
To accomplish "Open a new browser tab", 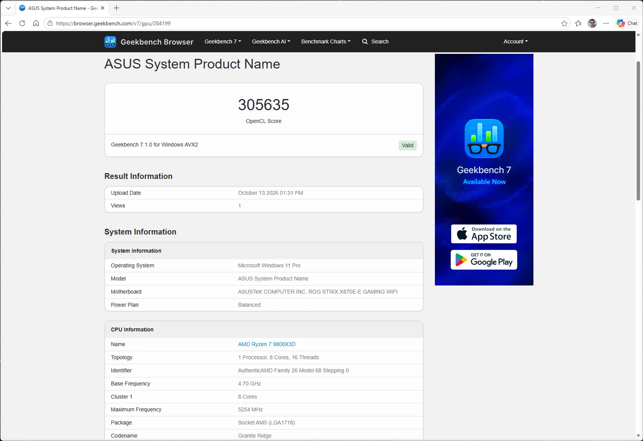I will pyautogui.click(x=117, y=8).
